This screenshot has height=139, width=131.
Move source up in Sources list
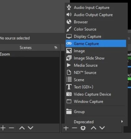93,128
